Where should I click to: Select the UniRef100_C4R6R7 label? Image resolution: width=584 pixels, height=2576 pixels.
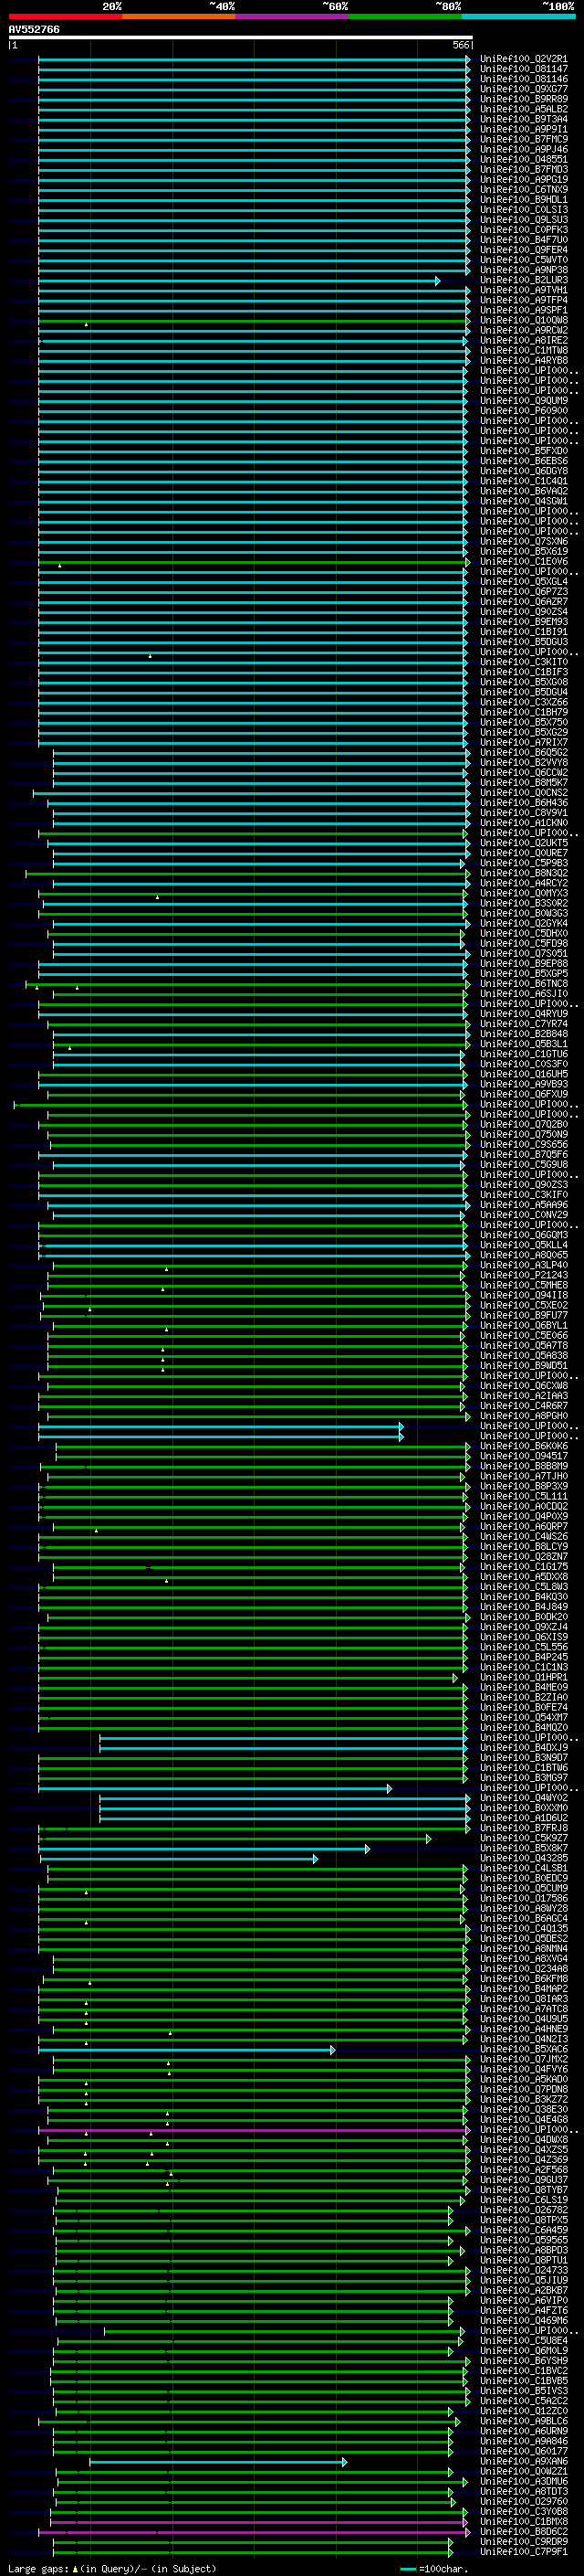click(x=524, y=1406)
